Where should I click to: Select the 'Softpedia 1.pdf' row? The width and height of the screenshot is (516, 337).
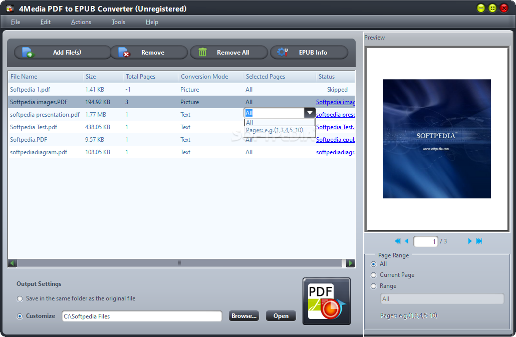[x=181, y=90]
